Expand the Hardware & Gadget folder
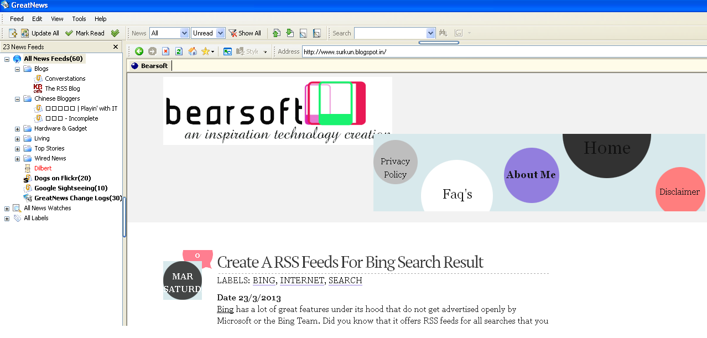Image resolution: width=707 pixels, height=338 pixels. point(17,129)
